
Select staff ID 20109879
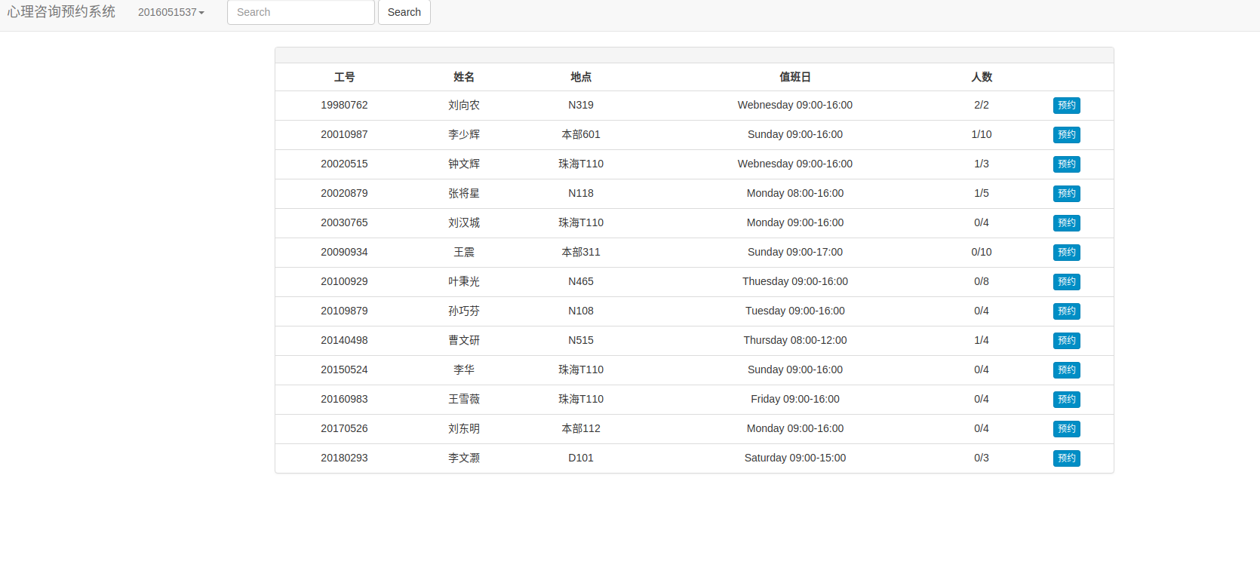[x=344, y=311]
